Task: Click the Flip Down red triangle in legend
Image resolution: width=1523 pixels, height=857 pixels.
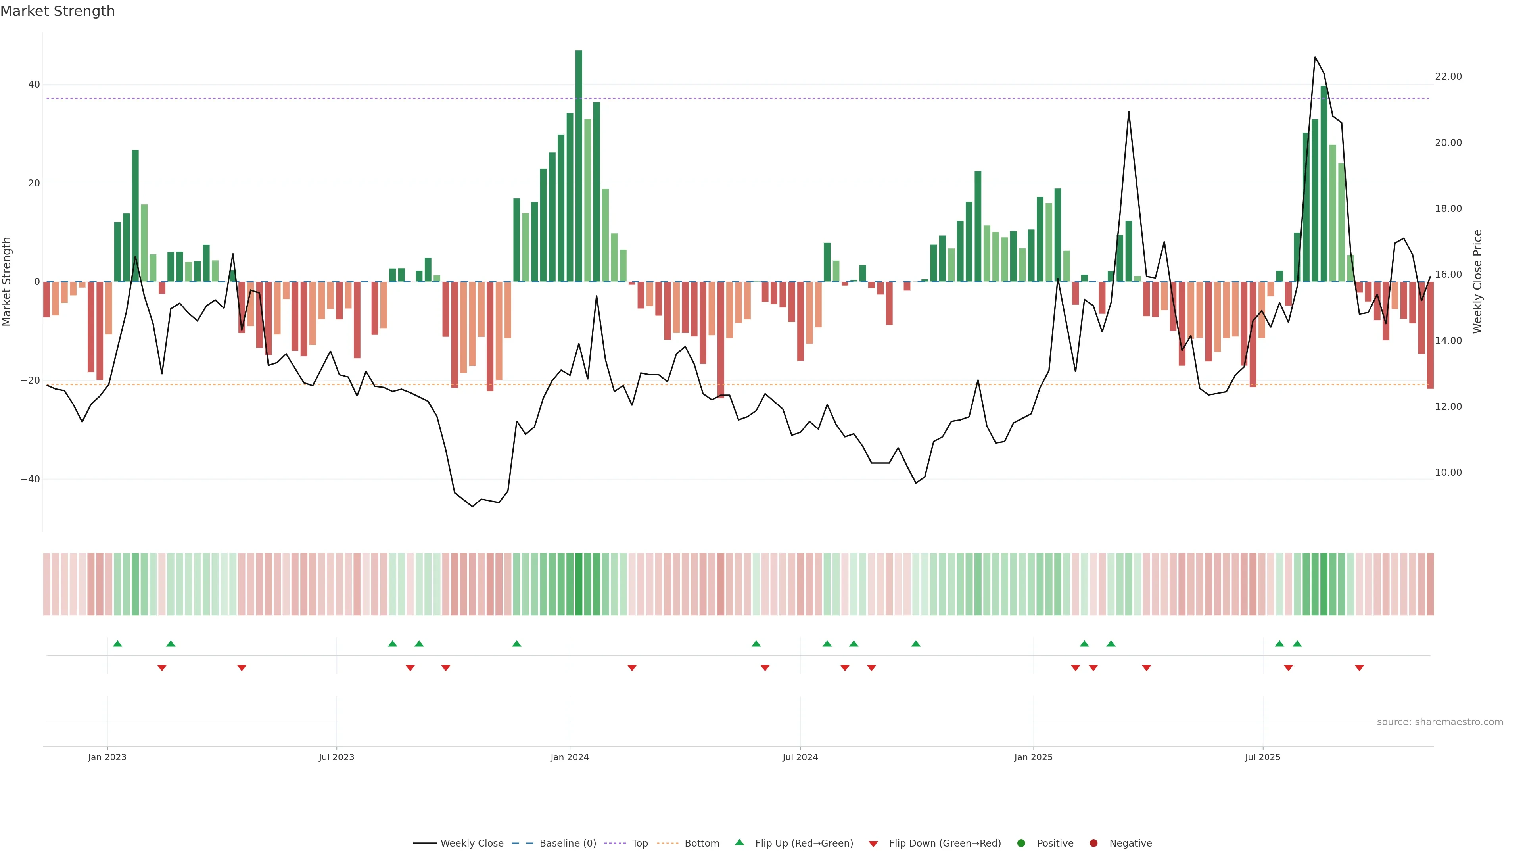Action: pyautogui.click(x=873, y=844)
